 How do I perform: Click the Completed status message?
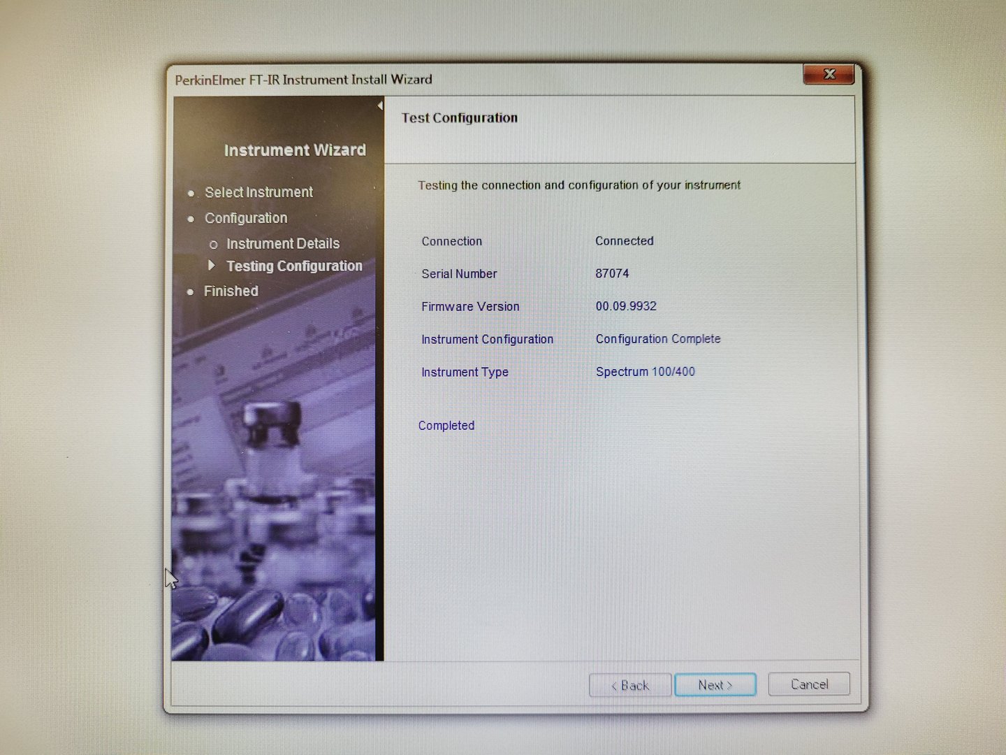446,426
